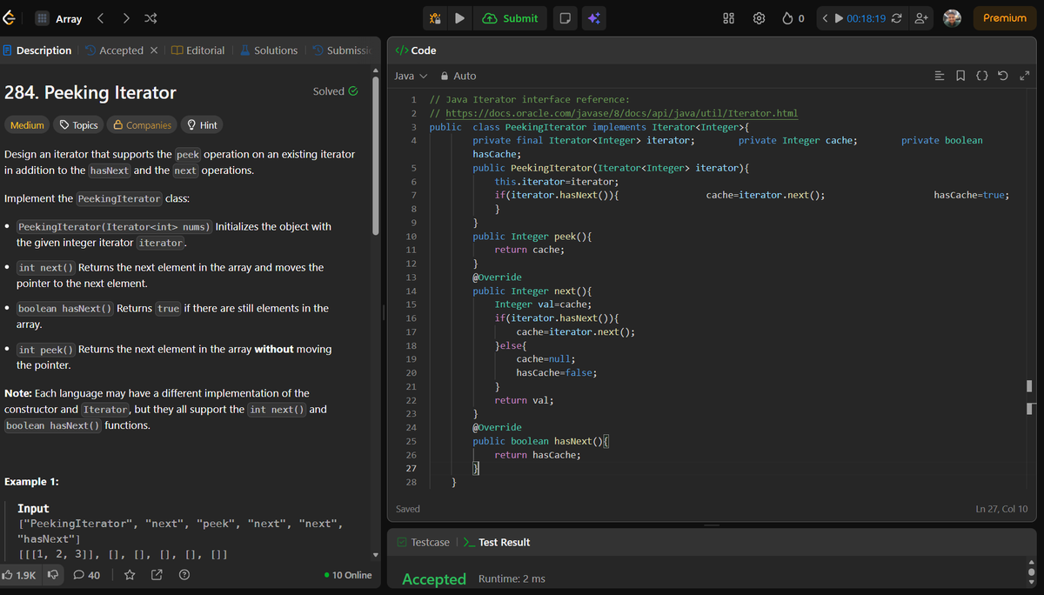The image size is (1044, 595).
Task: Dislike the problem thumbs-down
Action: 52,575
